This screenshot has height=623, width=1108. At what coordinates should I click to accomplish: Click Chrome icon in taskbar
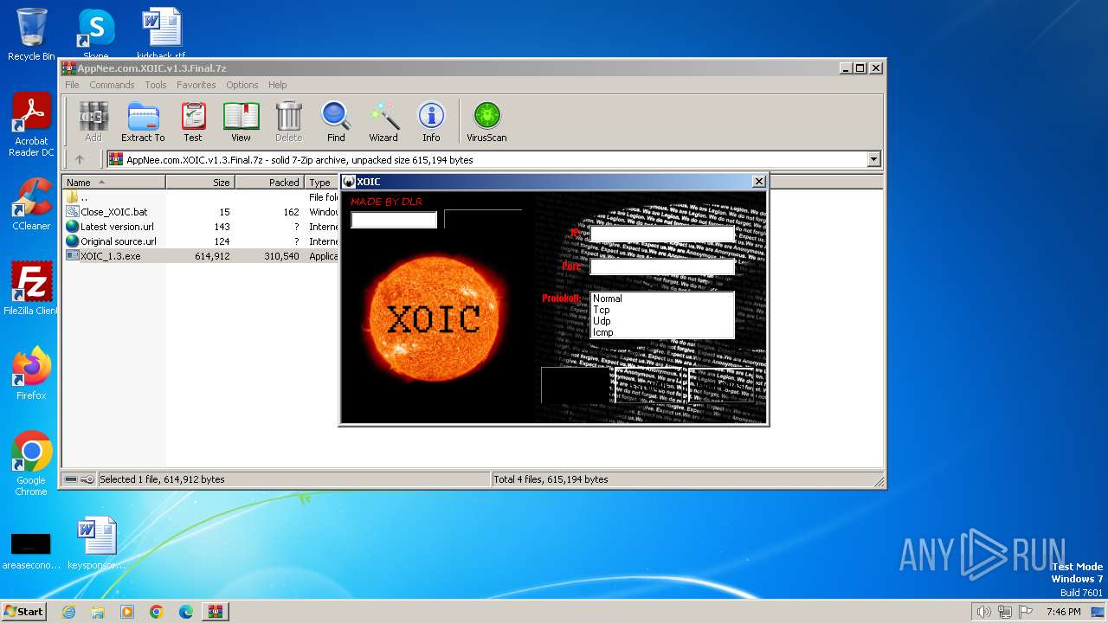coord(157,612)
